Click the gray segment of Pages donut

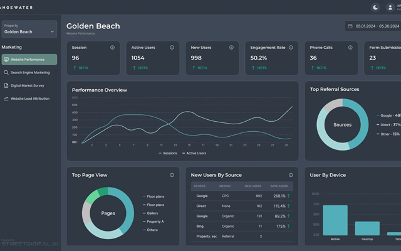coord(86,213)
